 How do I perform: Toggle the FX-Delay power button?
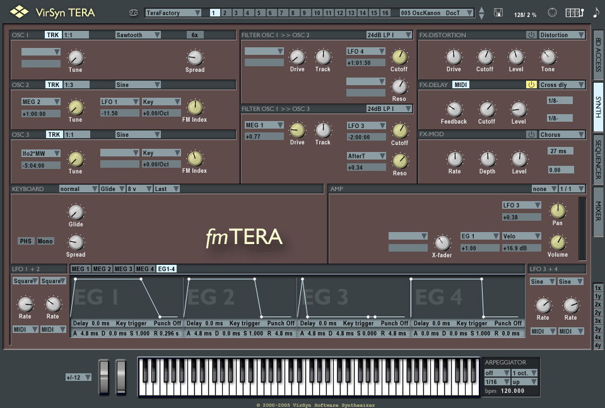click(x=531, y=85)
